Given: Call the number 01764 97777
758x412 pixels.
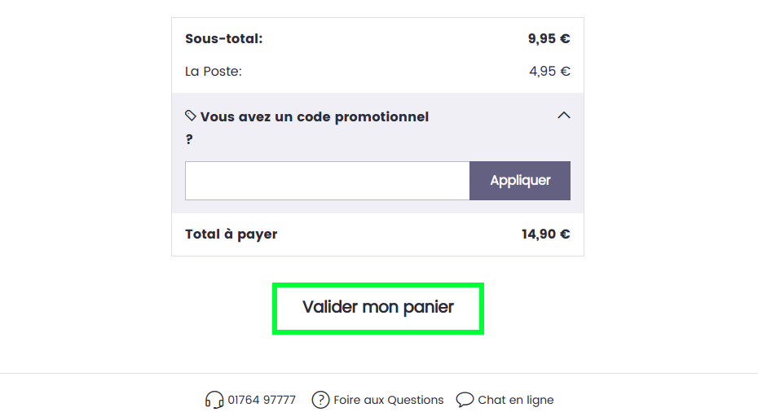Looking at the screenshot, I should point(262,400).
